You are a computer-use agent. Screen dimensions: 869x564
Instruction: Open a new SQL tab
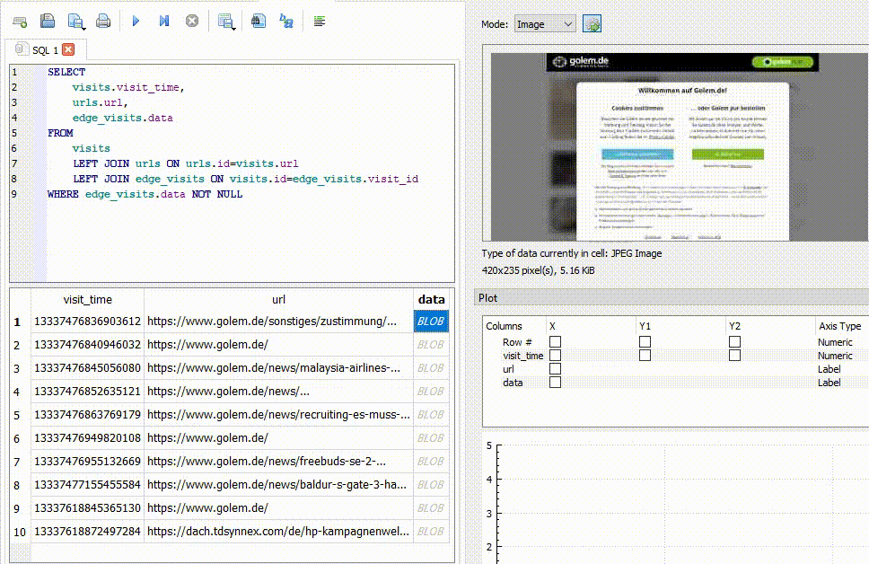click(20, 22)
